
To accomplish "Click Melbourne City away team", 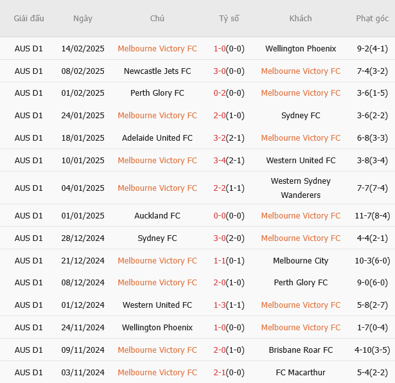I will pos(301,260).
